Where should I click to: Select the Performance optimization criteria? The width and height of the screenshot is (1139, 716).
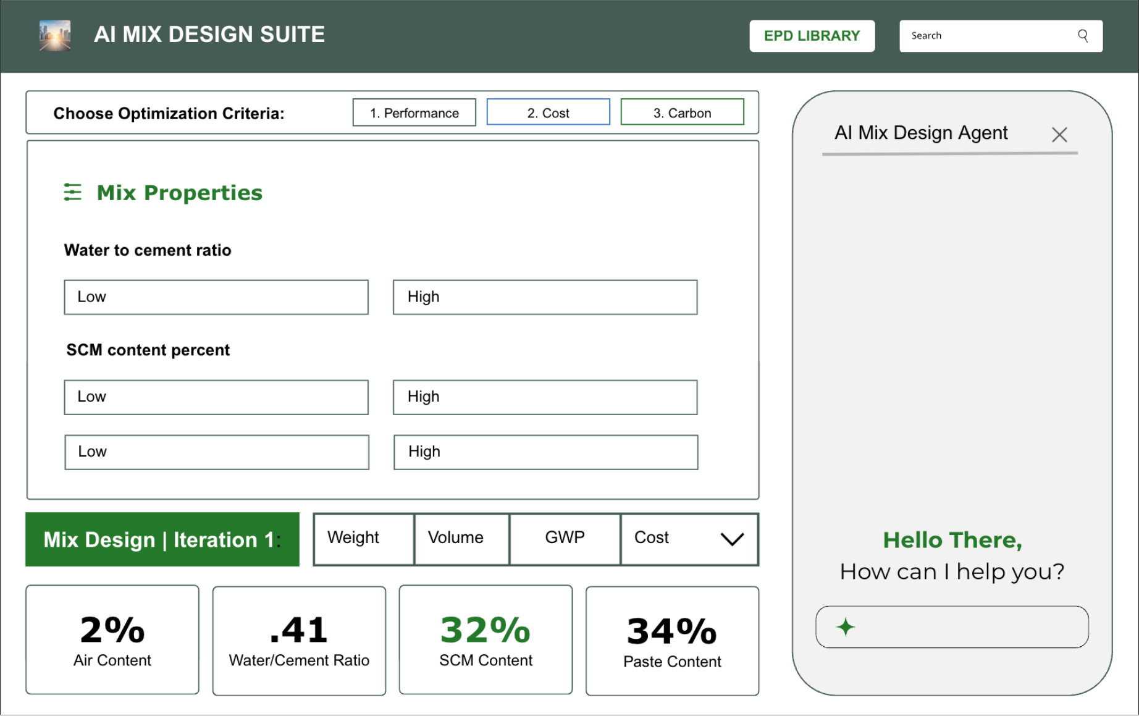[413, 112]
